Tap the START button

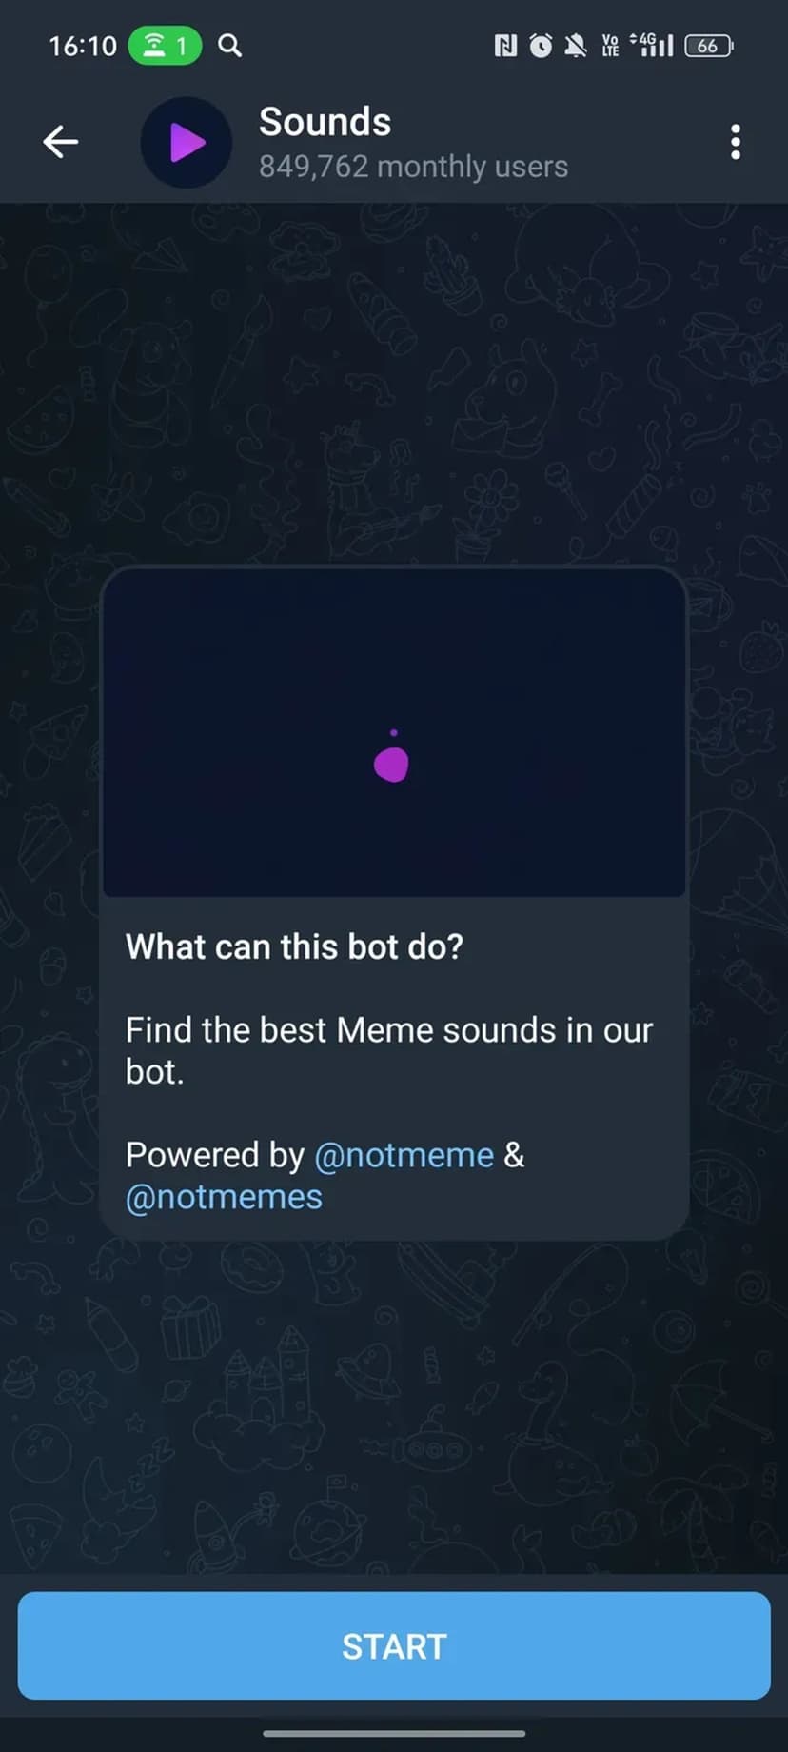pyautogui.click(x=394, y=1645)
